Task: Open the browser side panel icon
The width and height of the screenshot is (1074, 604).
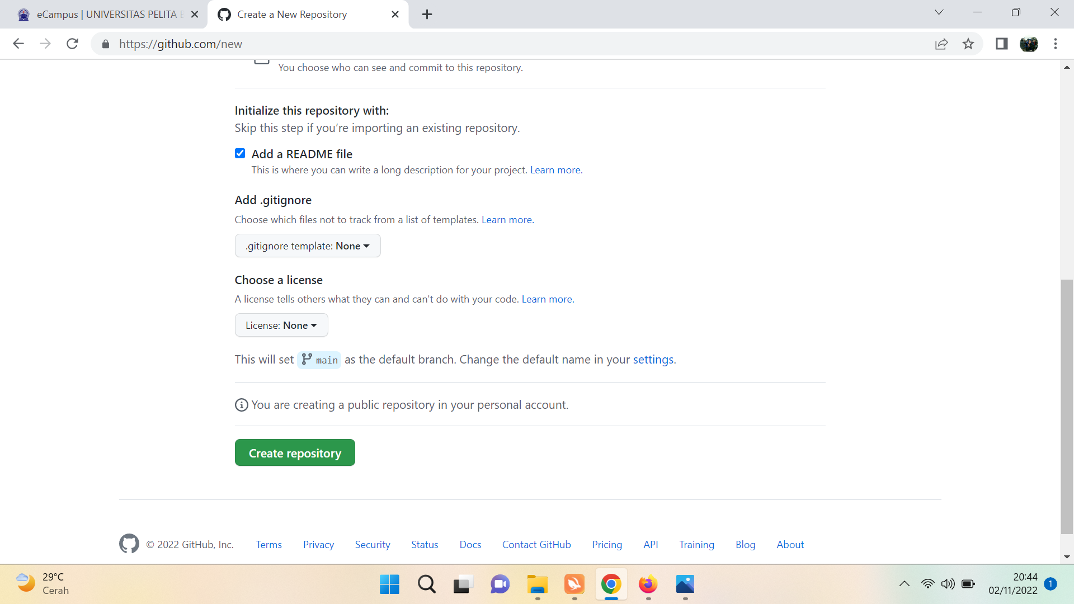Action: [x=1001, y=44]
